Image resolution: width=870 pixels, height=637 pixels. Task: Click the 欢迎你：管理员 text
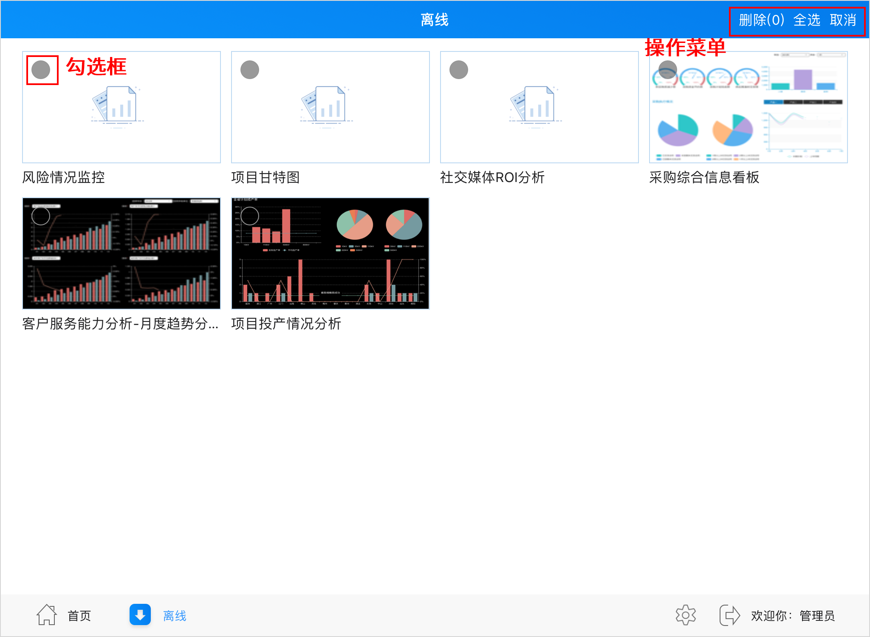pos(793,616)
